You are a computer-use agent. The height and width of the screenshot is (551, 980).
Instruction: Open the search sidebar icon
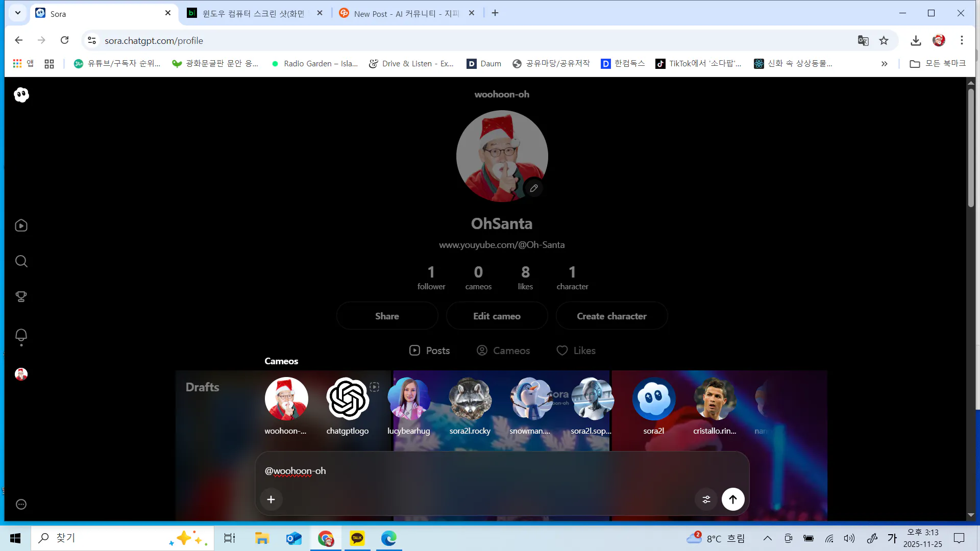pyautogui.click(x=21, y=261)
